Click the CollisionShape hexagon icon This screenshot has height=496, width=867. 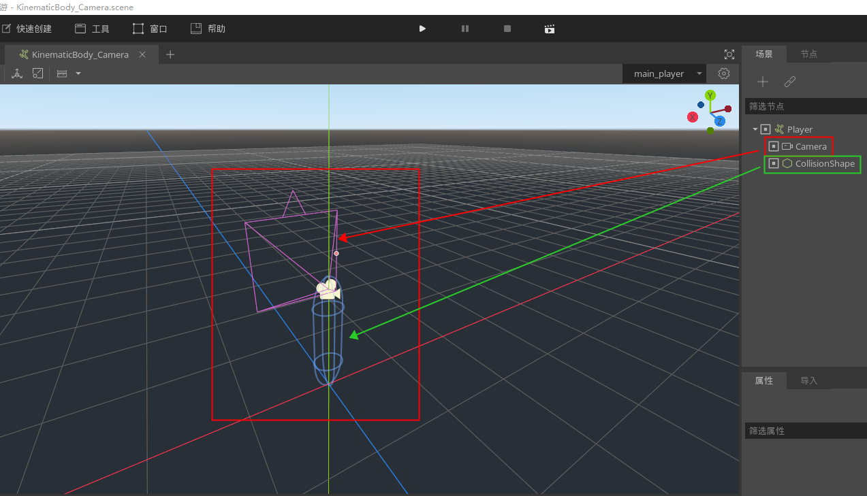787,163
